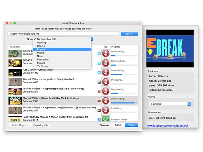Screen dimensions: 203x152
Task: Click YouTube icon on Lyric Video 3:53 row
Action: point(99,92)
